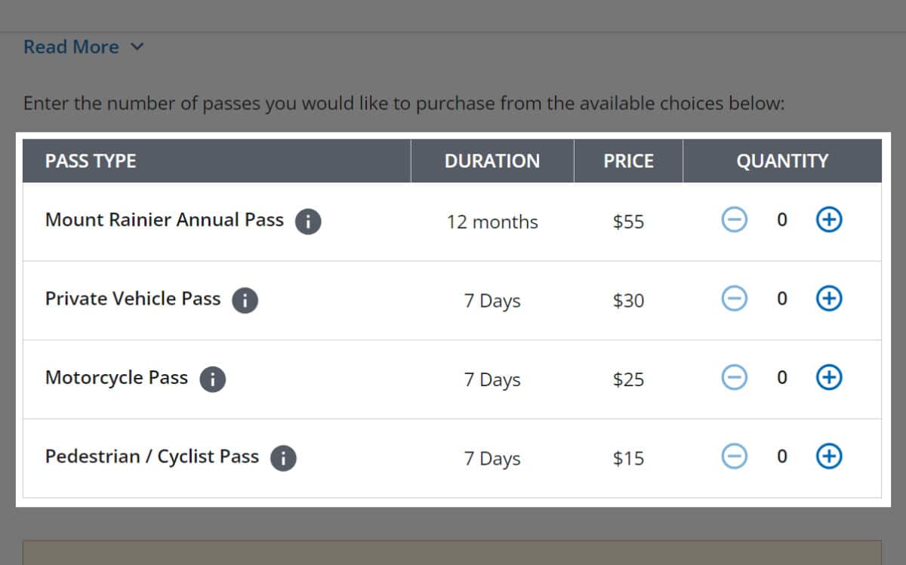The image size is (906, 565).
Task: View Motorcycle Pass information icon
Action: click(212, 379)
